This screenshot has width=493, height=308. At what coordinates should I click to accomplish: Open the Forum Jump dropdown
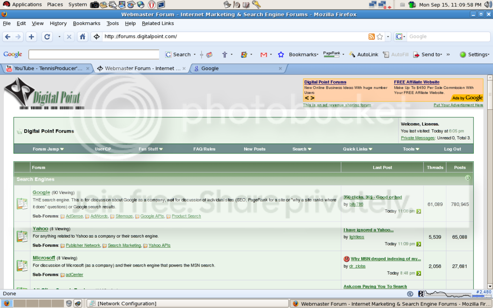(x=48, y=149)
